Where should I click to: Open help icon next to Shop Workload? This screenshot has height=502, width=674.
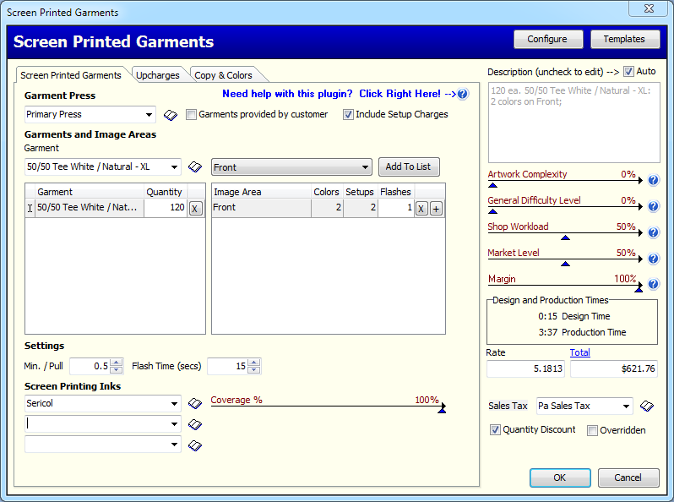(653, 232)
